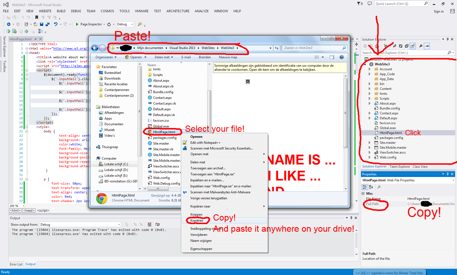457x275 pixels.
Task: Click the Undo toolbar icon
Action: (55, 24)
